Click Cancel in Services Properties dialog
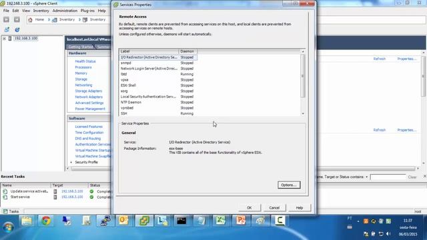Screen dimensions: 427x240 click(x=274, y=207)
